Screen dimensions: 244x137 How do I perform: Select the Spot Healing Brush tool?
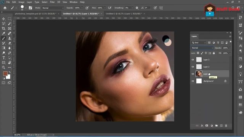(10, 33)
